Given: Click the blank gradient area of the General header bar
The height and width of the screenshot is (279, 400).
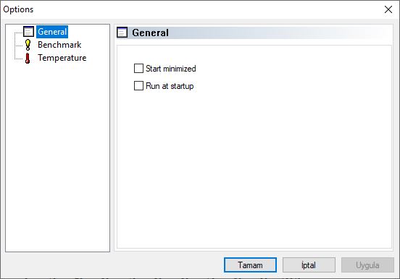Looking at the screenshot, I should click(x=279, y=33).
